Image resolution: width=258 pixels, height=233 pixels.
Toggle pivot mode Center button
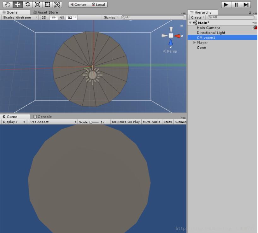pyautogui.click(x=78, y=5)
